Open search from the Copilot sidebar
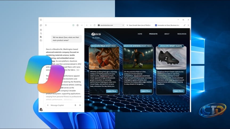Image resolution: width=230 pixels, height=129 pixels. pos(41,33)
